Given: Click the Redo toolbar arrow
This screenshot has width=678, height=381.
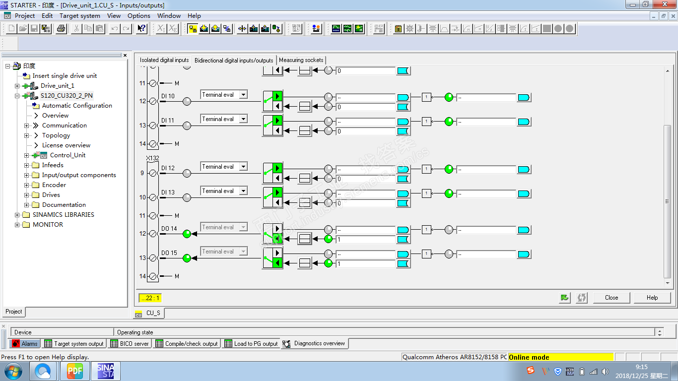Looking at the screenshot, I should click(x=126, y=29).
